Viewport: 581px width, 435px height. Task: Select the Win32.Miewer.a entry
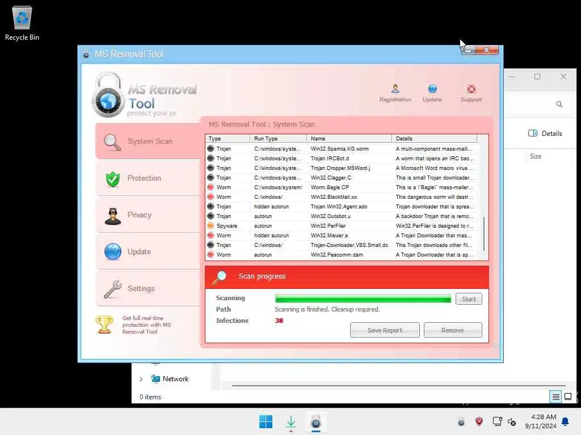(342, 235)
